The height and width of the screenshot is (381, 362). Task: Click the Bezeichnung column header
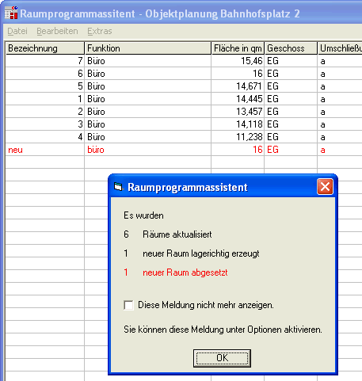pos(45,48)
